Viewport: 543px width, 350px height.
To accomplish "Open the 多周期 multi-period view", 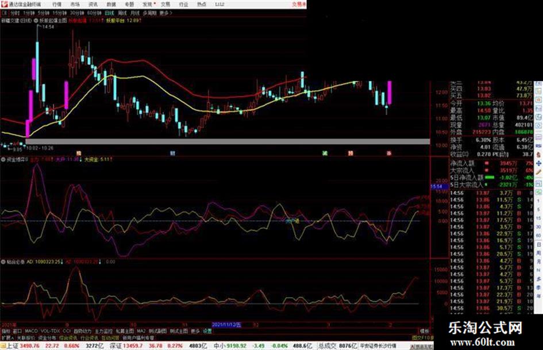I will tap(149, 13).
